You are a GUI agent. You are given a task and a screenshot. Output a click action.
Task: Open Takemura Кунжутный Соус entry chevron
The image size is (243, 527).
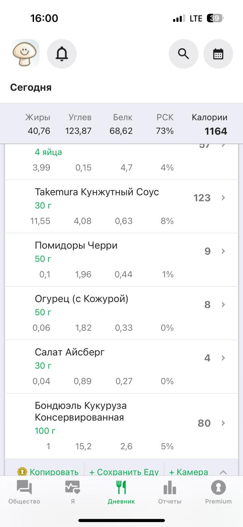pos(223,198)
